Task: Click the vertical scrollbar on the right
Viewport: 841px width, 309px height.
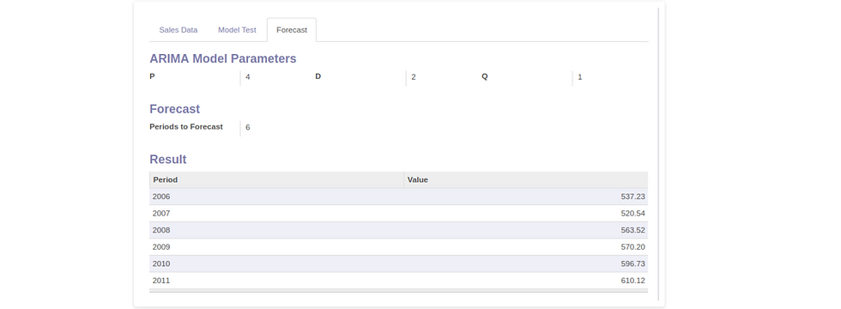Action: click(658, 154)
